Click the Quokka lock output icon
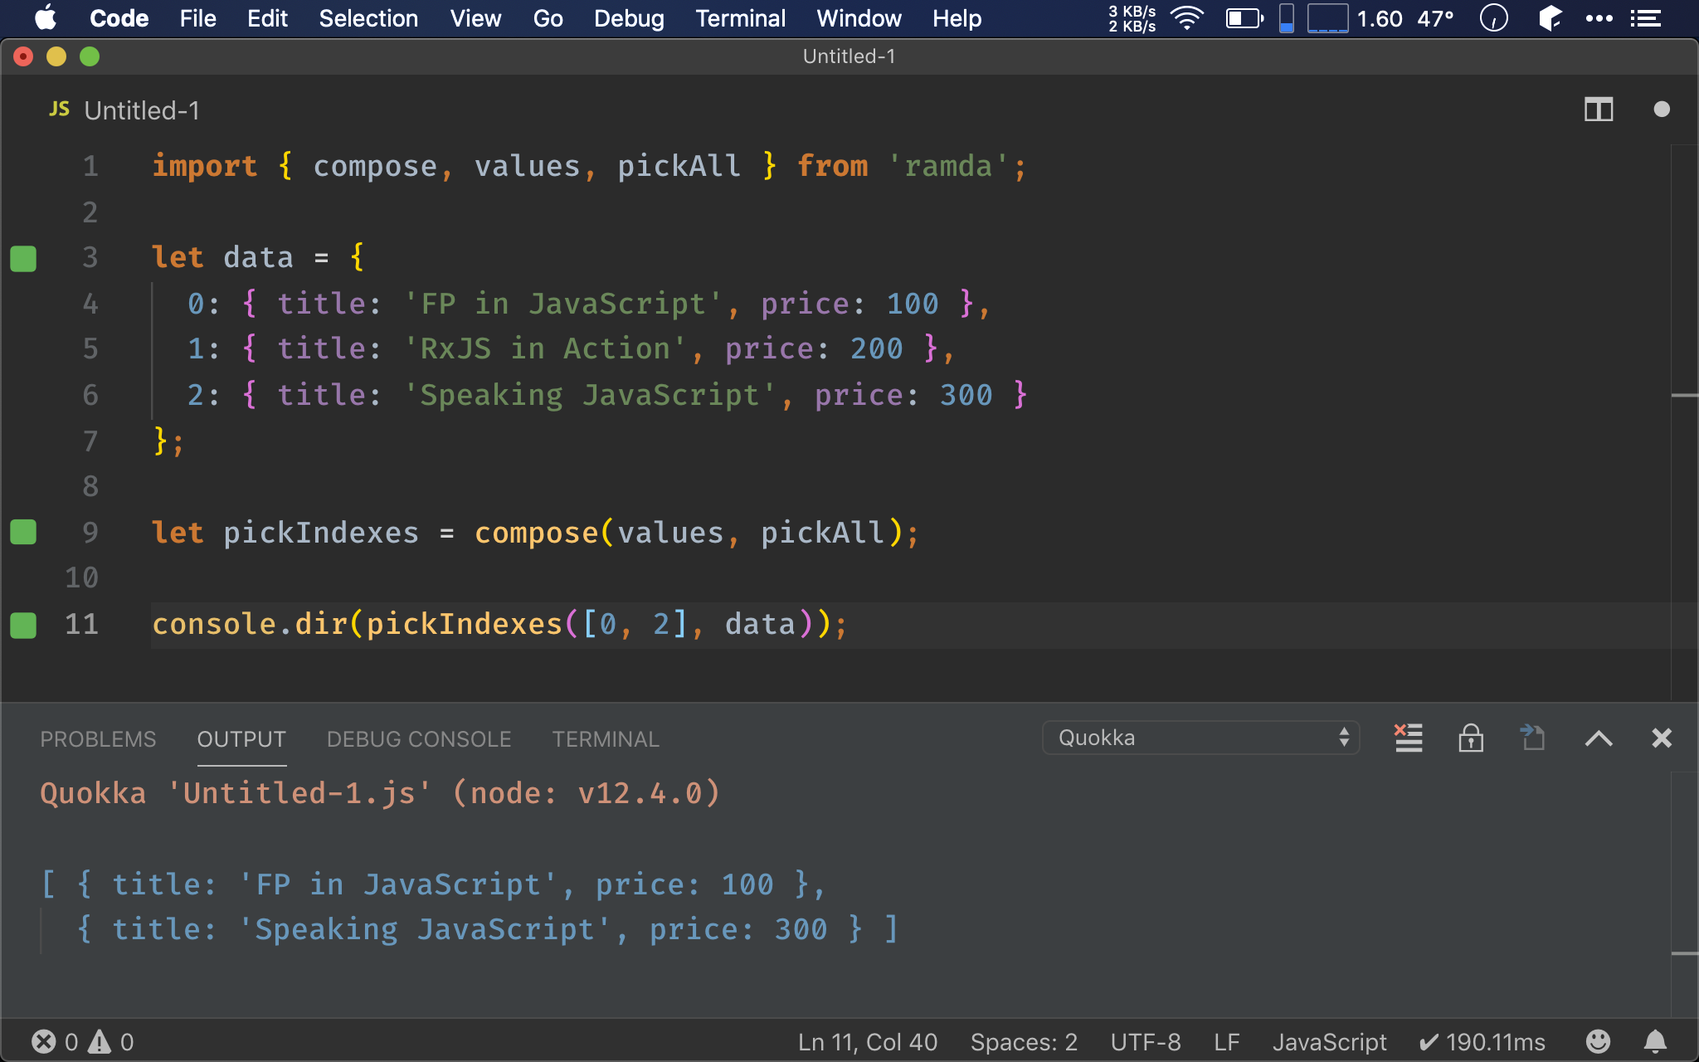 [1470, 738]
